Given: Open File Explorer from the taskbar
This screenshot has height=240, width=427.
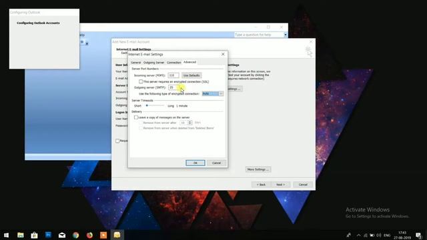Looking at the screenshot, I should [x=21, y=235].
